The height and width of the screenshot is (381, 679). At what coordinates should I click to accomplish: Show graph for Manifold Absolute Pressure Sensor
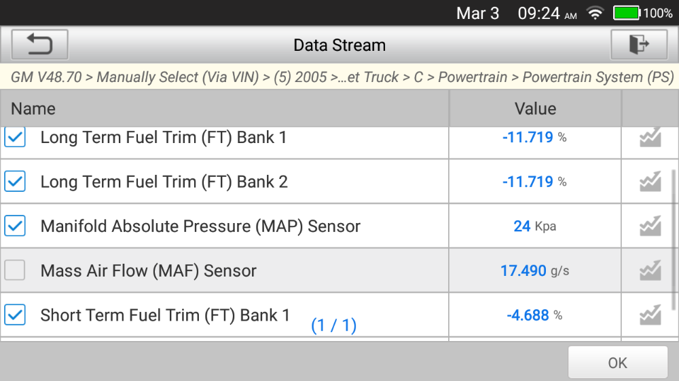point(650,226)
